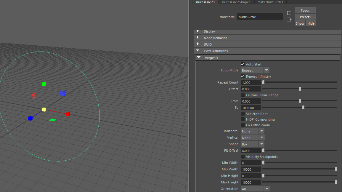Enable Fix Ortho Zoom
This screenshot has height=192, width=342.
pyautogui.click(x=243, y=125)
